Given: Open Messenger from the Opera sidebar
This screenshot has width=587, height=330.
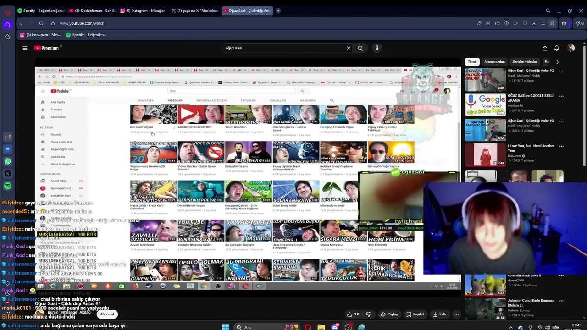Looking at the screenshot, I should tap(7, 149).
